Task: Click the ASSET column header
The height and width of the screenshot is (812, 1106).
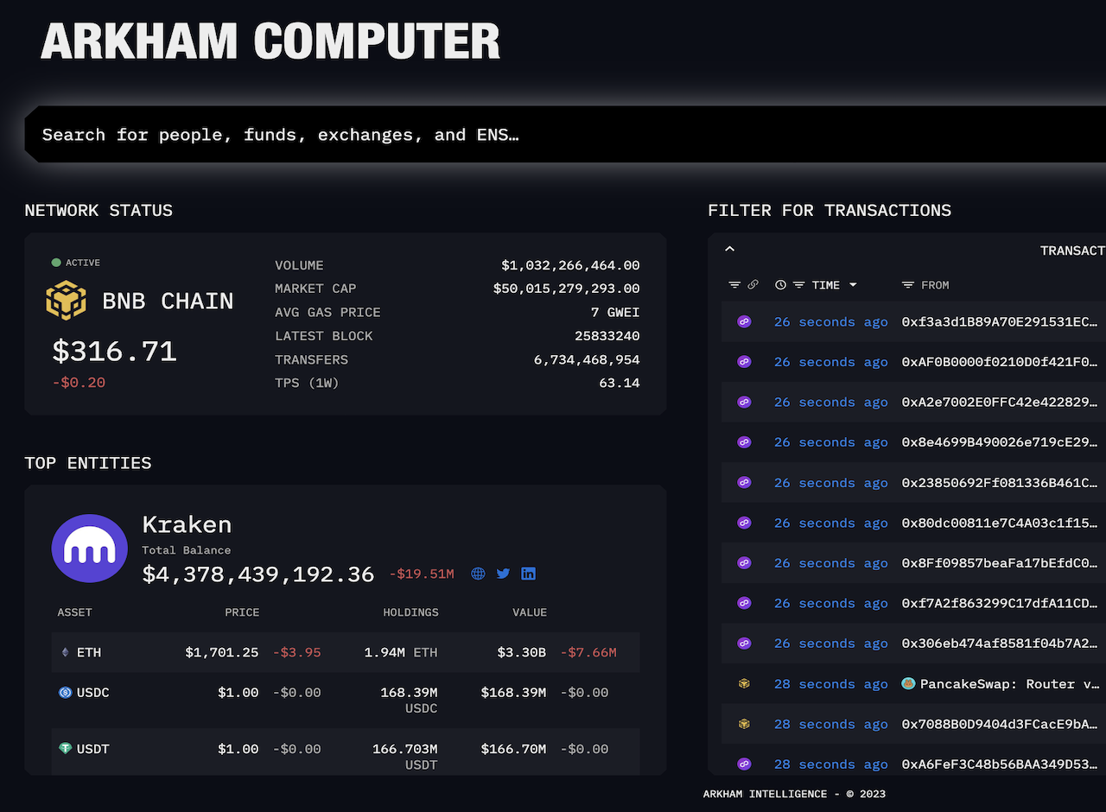Action: click(x=75, y=612)
